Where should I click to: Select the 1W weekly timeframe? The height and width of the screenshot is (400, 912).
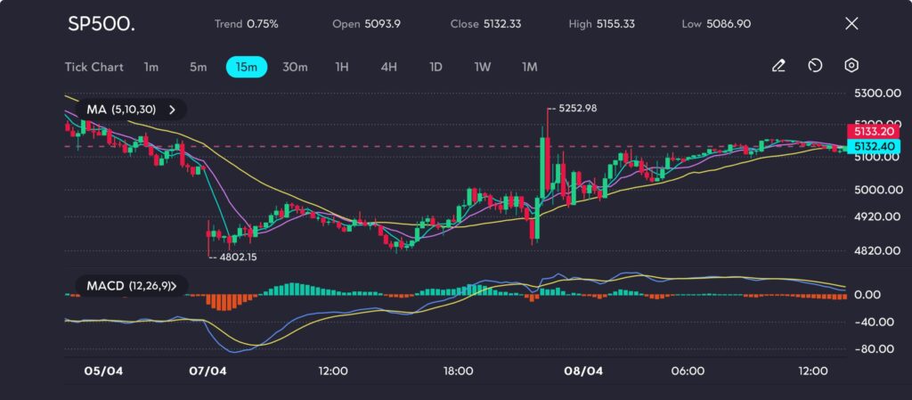[x=482, y=67]
